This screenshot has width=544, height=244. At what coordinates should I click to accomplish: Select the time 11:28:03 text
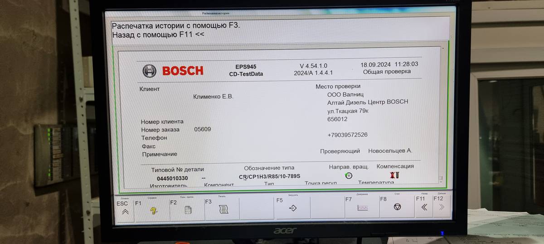point(406,64)
